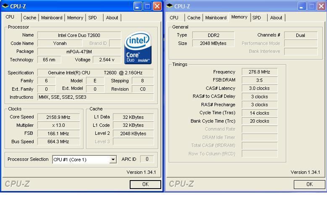
Task: Click Version 1.34.1 text in left window
Action: (141, 172)
